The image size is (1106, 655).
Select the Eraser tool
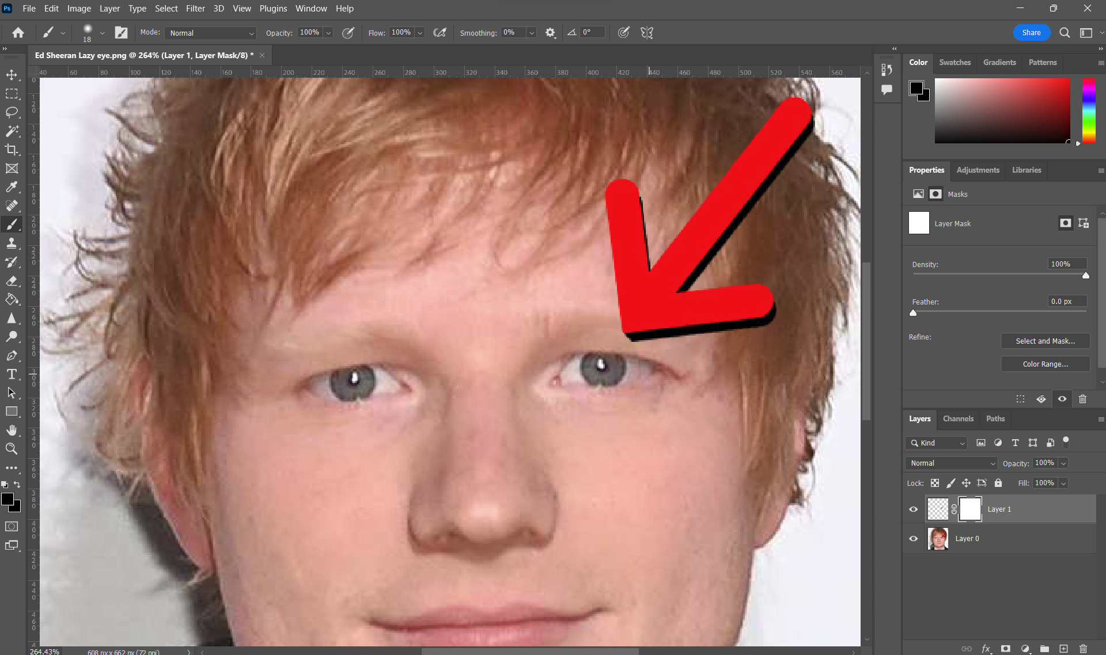(x=12, y=281)
